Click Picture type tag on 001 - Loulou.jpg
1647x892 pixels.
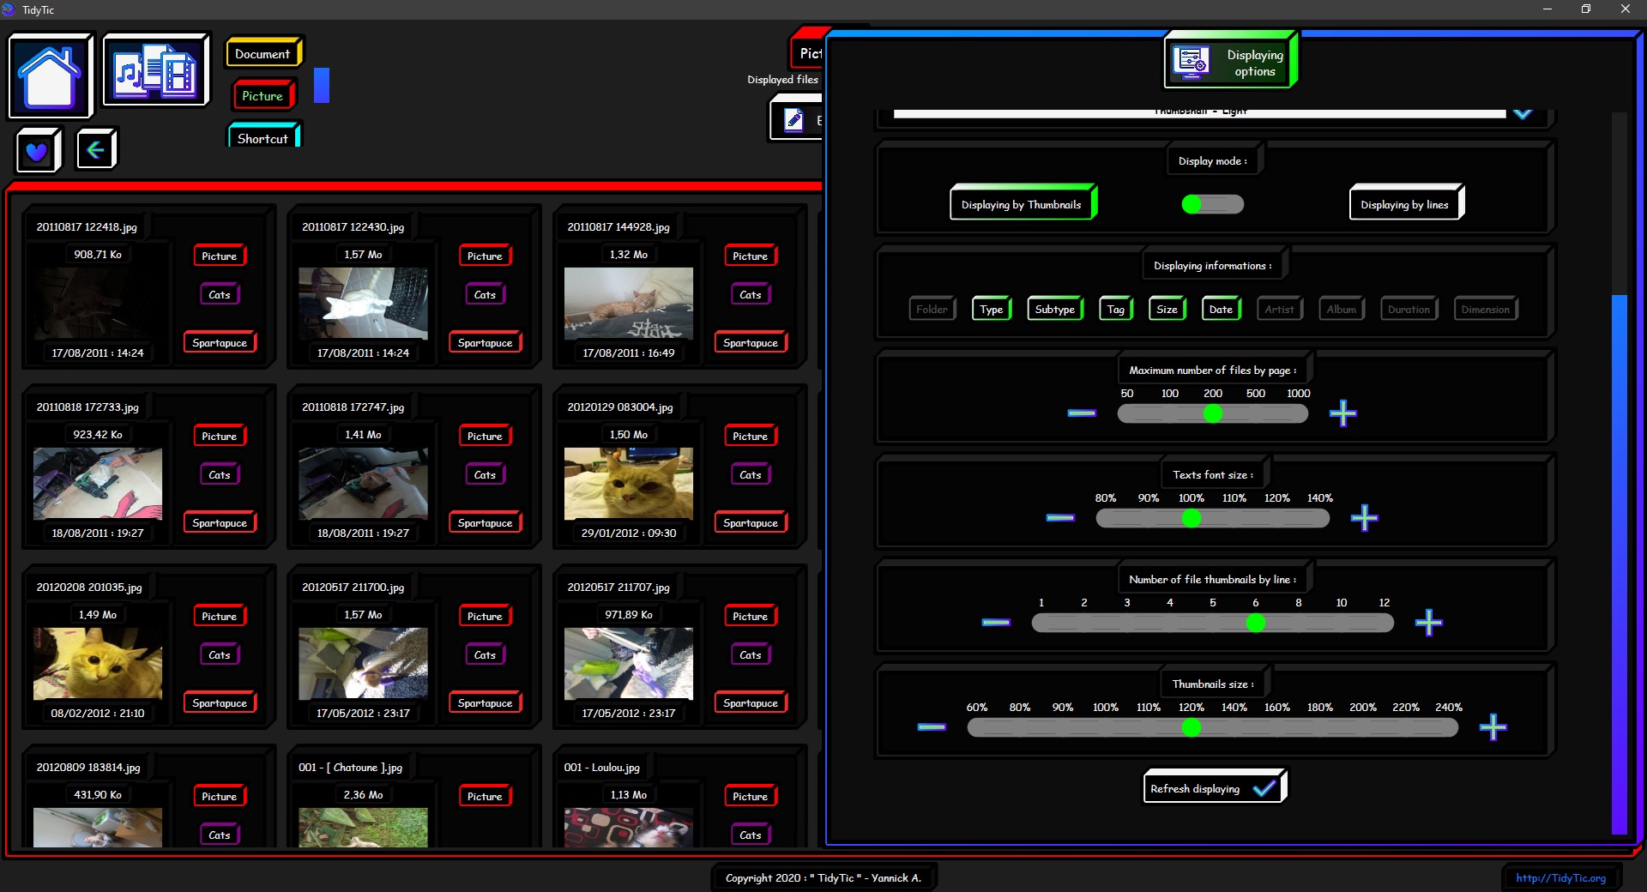pos(751,796)
